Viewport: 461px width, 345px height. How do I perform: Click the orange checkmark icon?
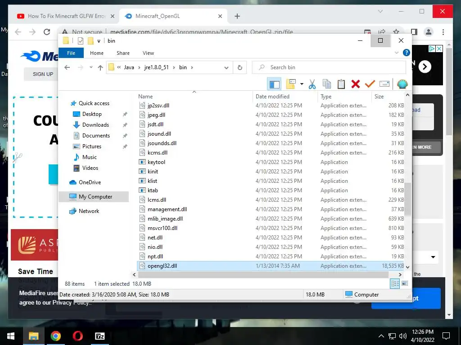370,84
